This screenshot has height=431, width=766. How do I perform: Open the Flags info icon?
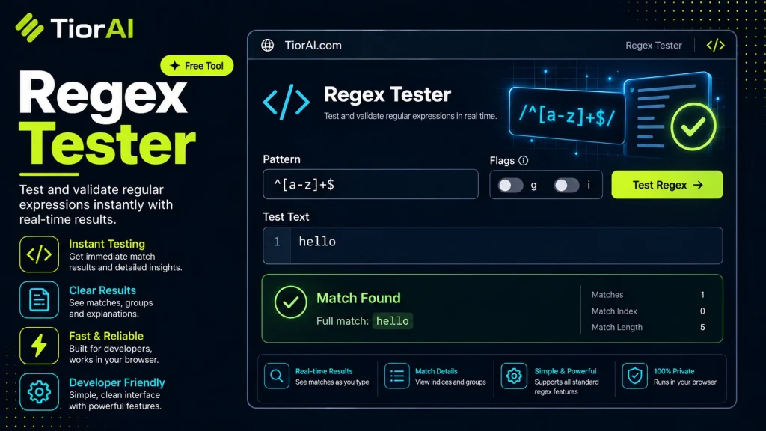point(523,161)
